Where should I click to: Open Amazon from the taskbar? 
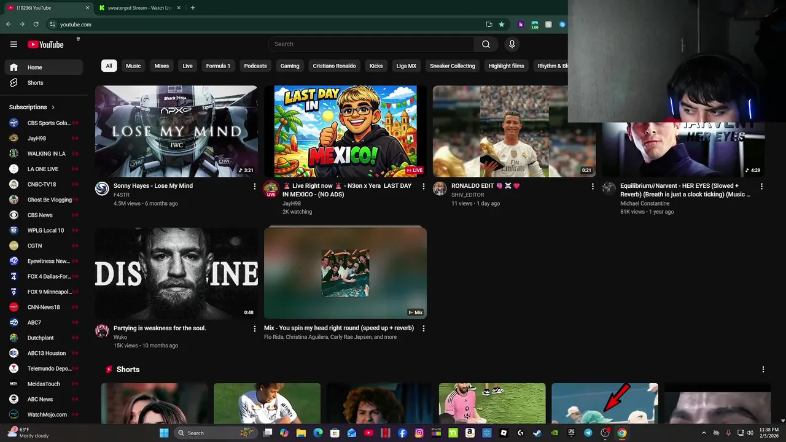[x=470, y=433]
